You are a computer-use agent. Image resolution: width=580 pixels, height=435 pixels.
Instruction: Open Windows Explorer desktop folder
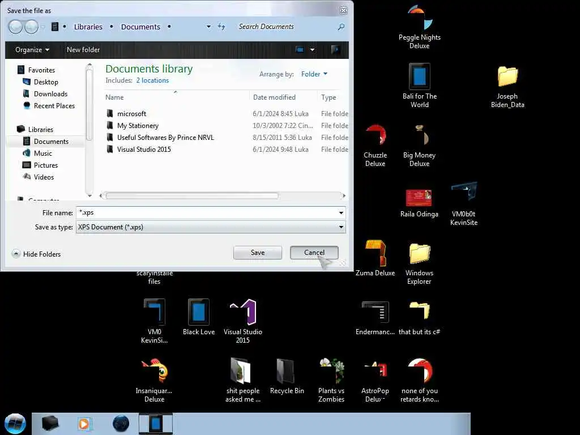pos(419,264)
